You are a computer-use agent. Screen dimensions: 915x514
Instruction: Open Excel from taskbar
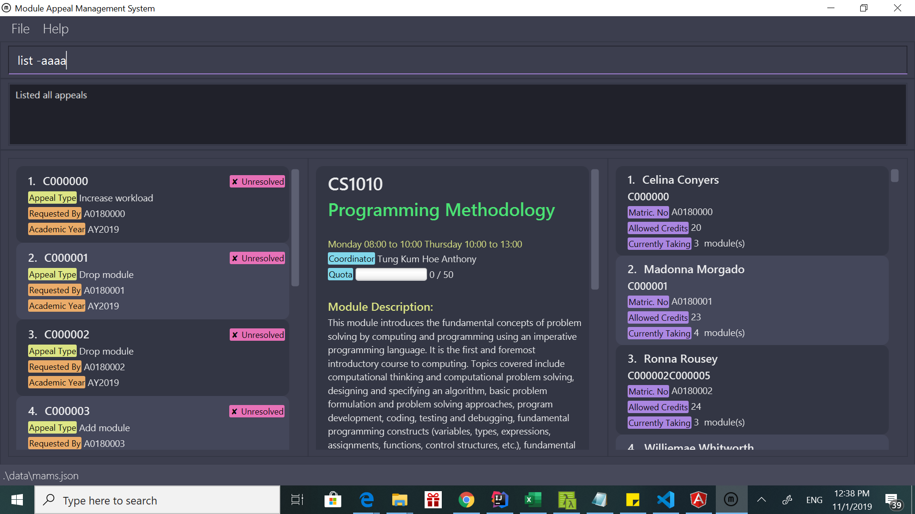click(x=533, y=500)
